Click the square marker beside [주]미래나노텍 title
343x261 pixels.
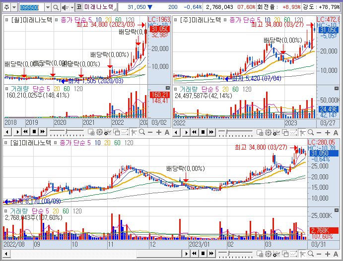click(x=175, y=20)
